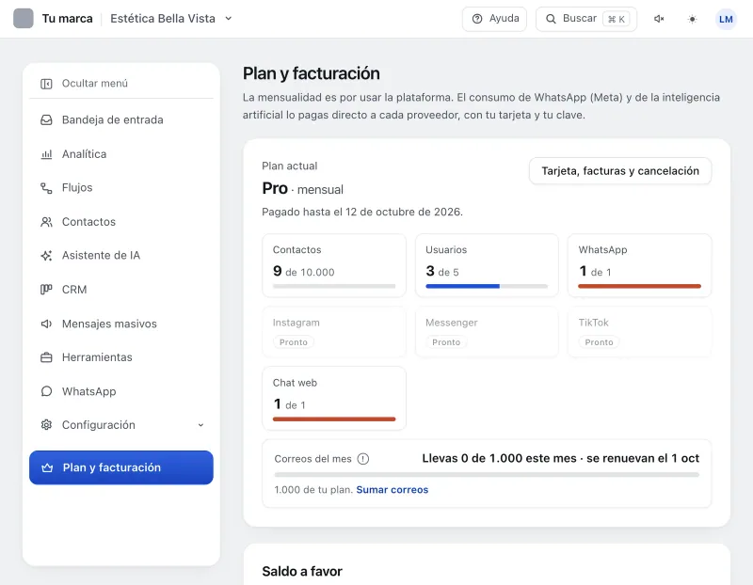Click the 'Pro · mensual' plan name
The image size is (753, 585).
tap(302, 189)
